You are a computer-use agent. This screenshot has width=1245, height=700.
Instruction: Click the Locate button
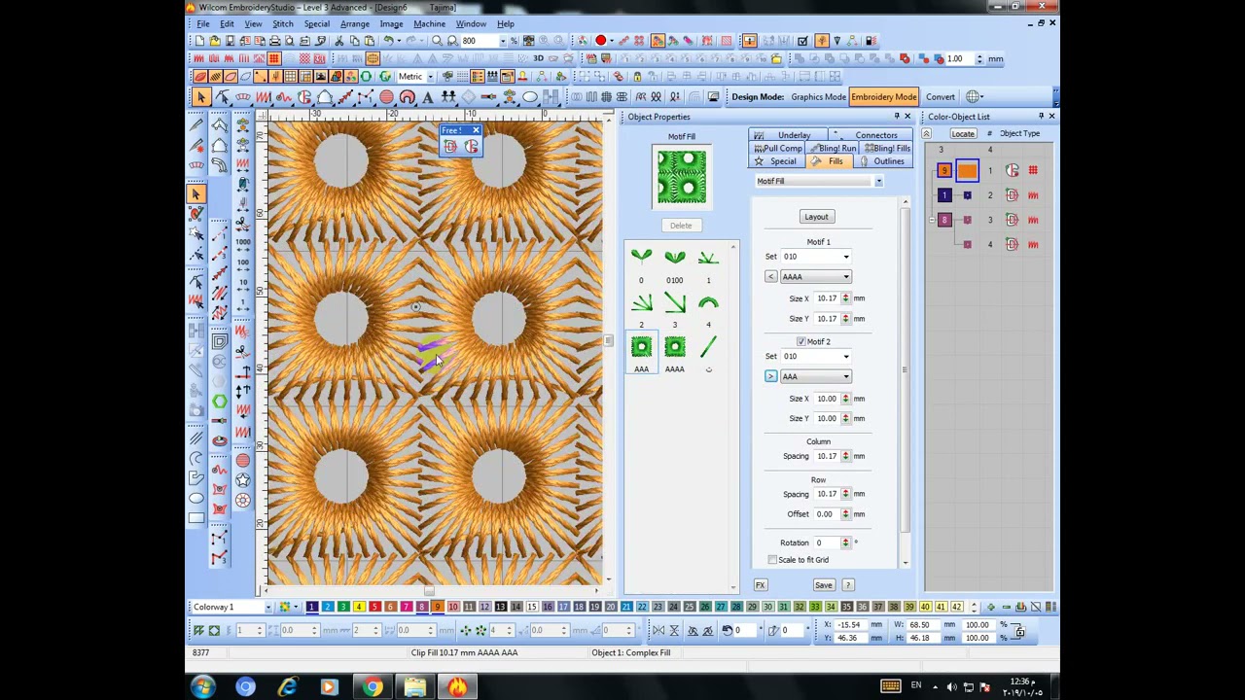963,134
